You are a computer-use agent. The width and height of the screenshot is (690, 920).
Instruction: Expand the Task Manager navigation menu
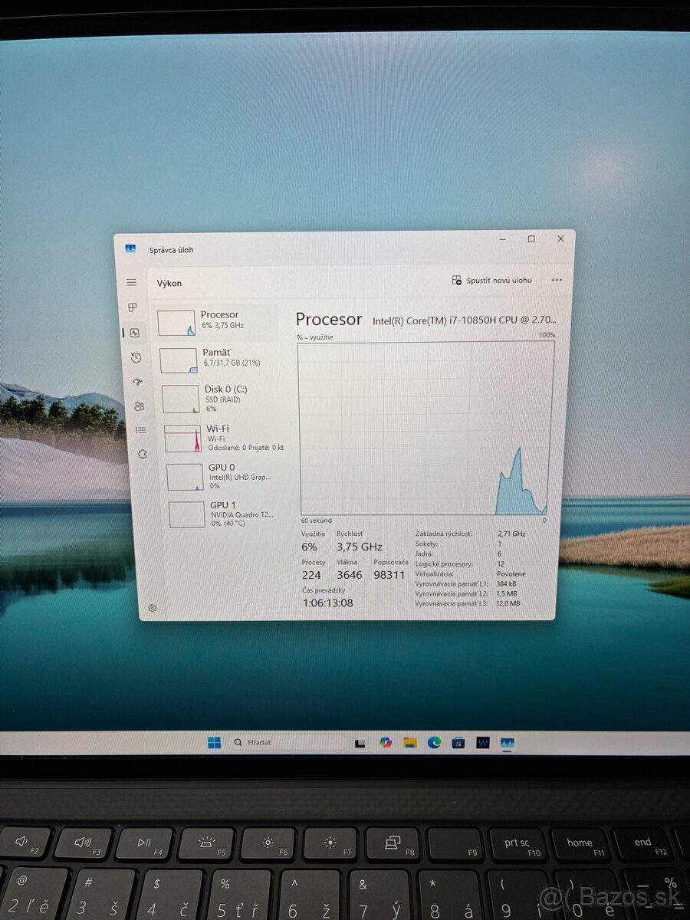(130, 282)
